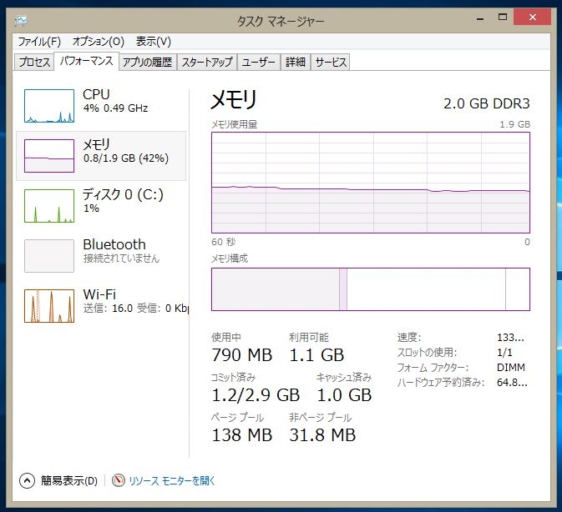Image resolution: width=562 pixels, height=512 pixels.
Task: Open the 表示(V) menu
Action: tap(154, 42)
